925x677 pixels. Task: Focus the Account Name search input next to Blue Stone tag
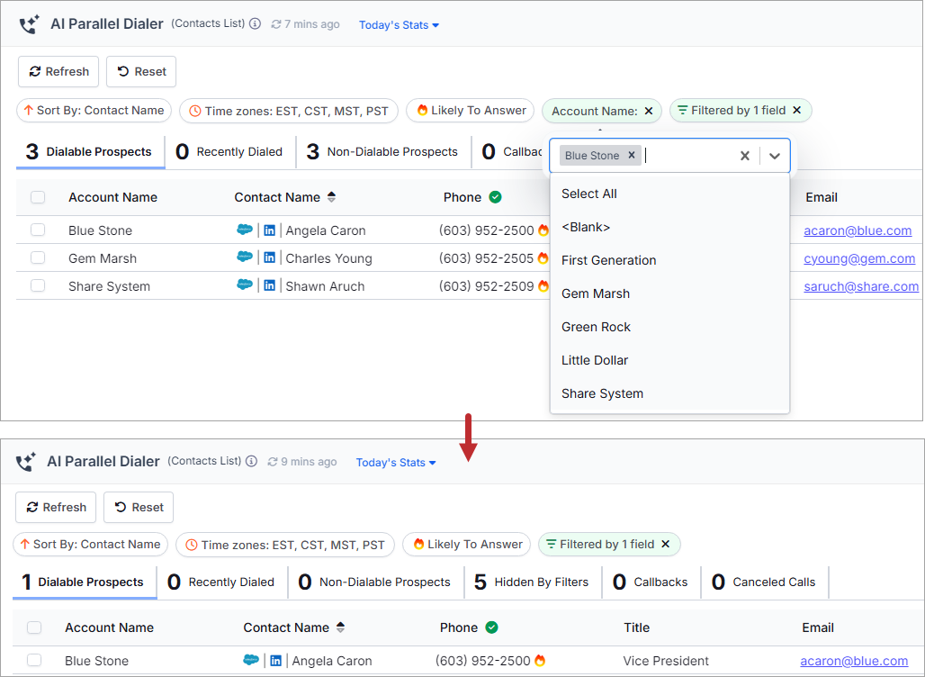(x=687, y=155)
